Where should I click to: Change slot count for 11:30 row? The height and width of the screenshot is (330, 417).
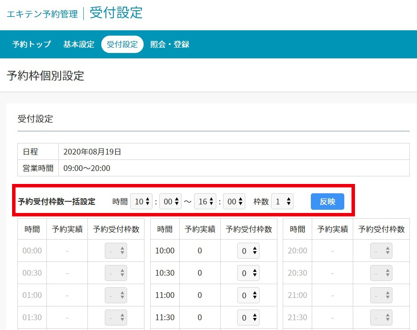(248, 318)
